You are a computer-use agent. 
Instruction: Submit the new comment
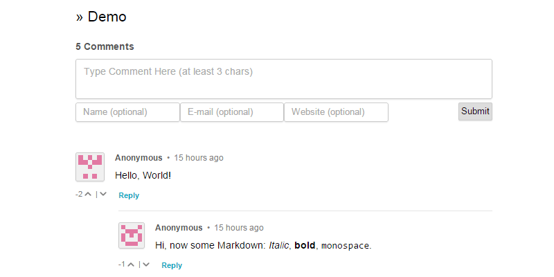point(475,111)
